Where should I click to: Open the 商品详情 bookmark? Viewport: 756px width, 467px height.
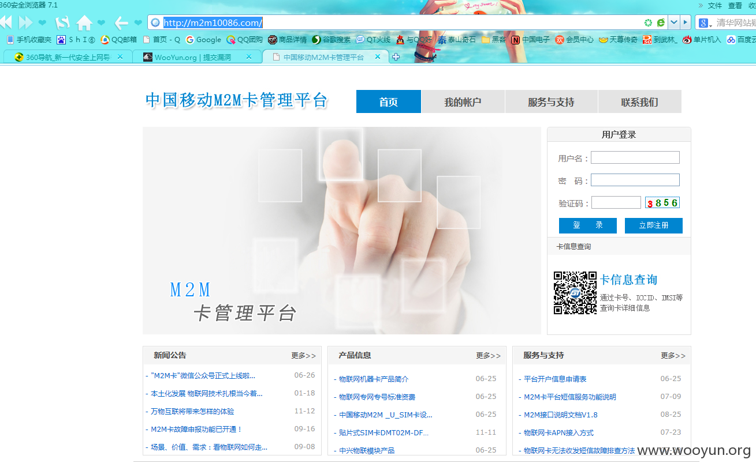(288, 40)
